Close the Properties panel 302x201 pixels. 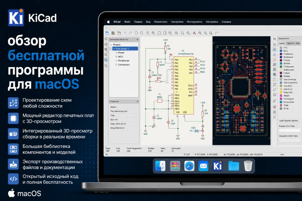pos(137,102)
